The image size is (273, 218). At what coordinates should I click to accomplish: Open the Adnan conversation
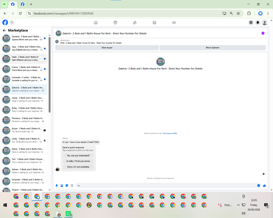click(24, 171)
